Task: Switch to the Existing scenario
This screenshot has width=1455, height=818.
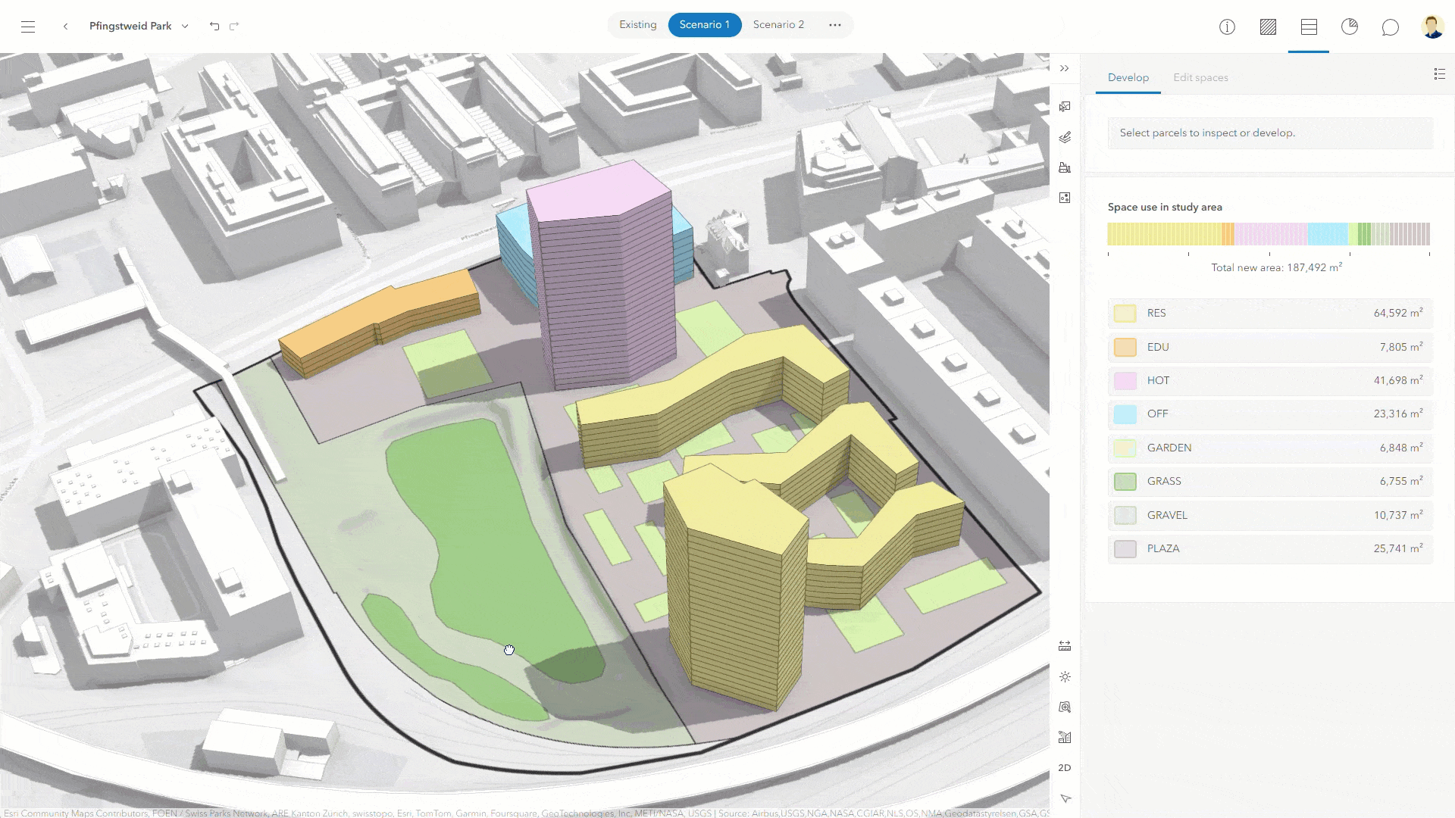Action: [637, 25]
